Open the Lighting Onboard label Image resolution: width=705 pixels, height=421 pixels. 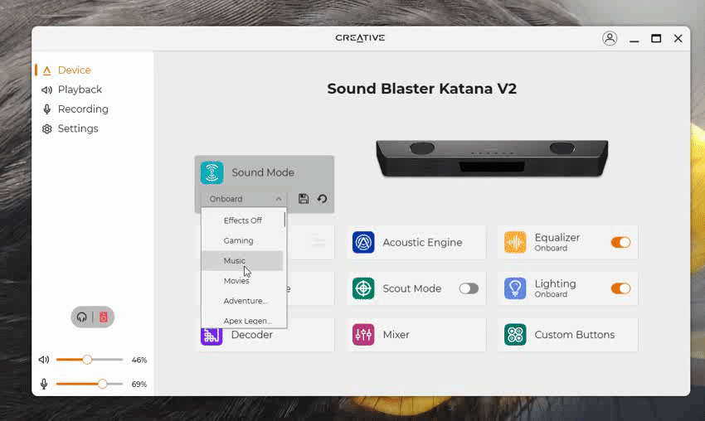coord(555,288)
